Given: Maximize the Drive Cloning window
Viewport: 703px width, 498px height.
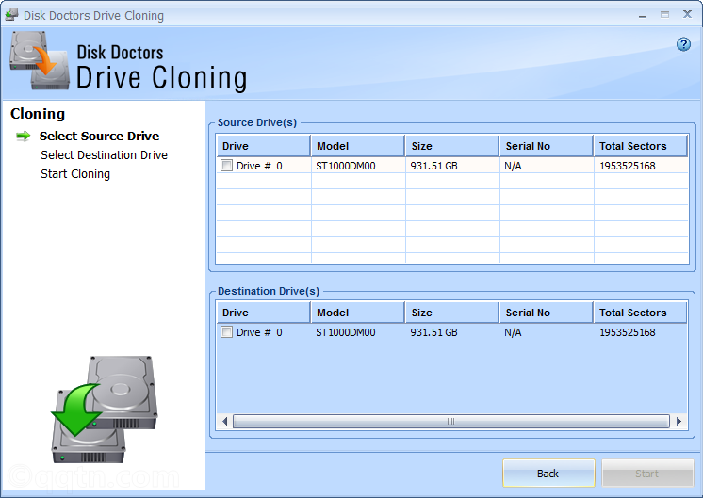Looking at the screenshot, I should (663, 14).
